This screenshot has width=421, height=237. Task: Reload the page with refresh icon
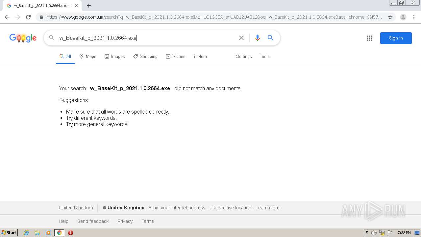click(x=28, y=17)
